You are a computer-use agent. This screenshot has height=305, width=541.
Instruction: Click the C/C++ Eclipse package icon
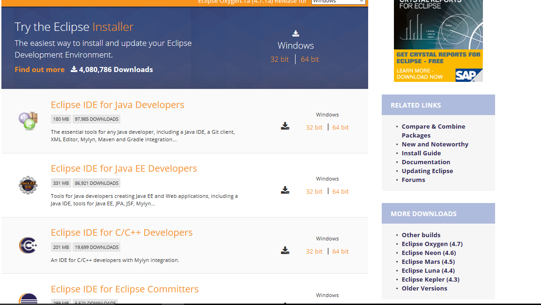(x=28, y=246)
